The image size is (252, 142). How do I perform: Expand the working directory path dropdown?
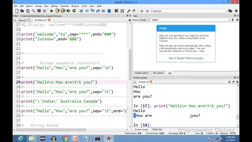(x=226, y=11)
